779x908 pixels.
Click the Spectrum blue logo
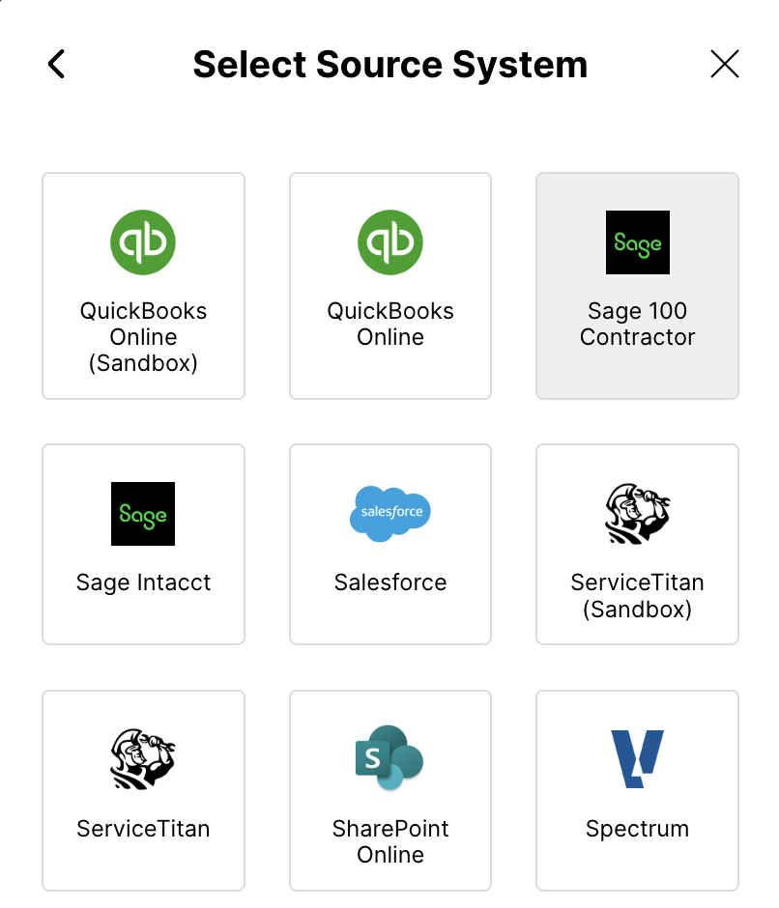point(638,759)
